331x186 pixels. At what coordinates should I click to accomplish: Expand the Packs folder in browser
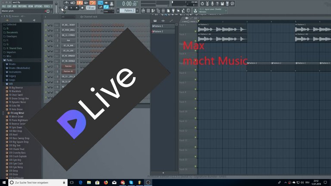coord(9,60)
